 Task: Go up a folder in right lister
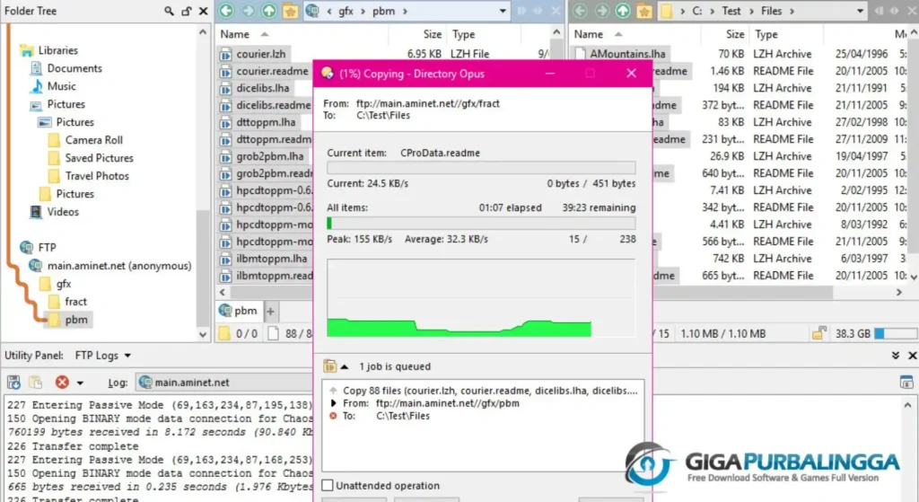tap(623, 11)
